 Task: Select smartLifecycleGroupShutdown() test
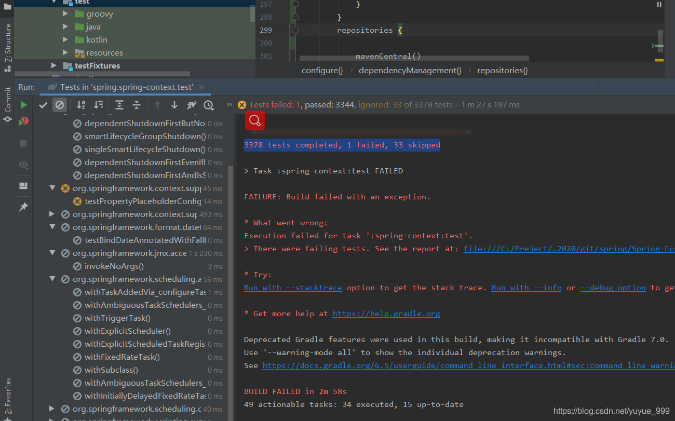[x=145, y=137]
